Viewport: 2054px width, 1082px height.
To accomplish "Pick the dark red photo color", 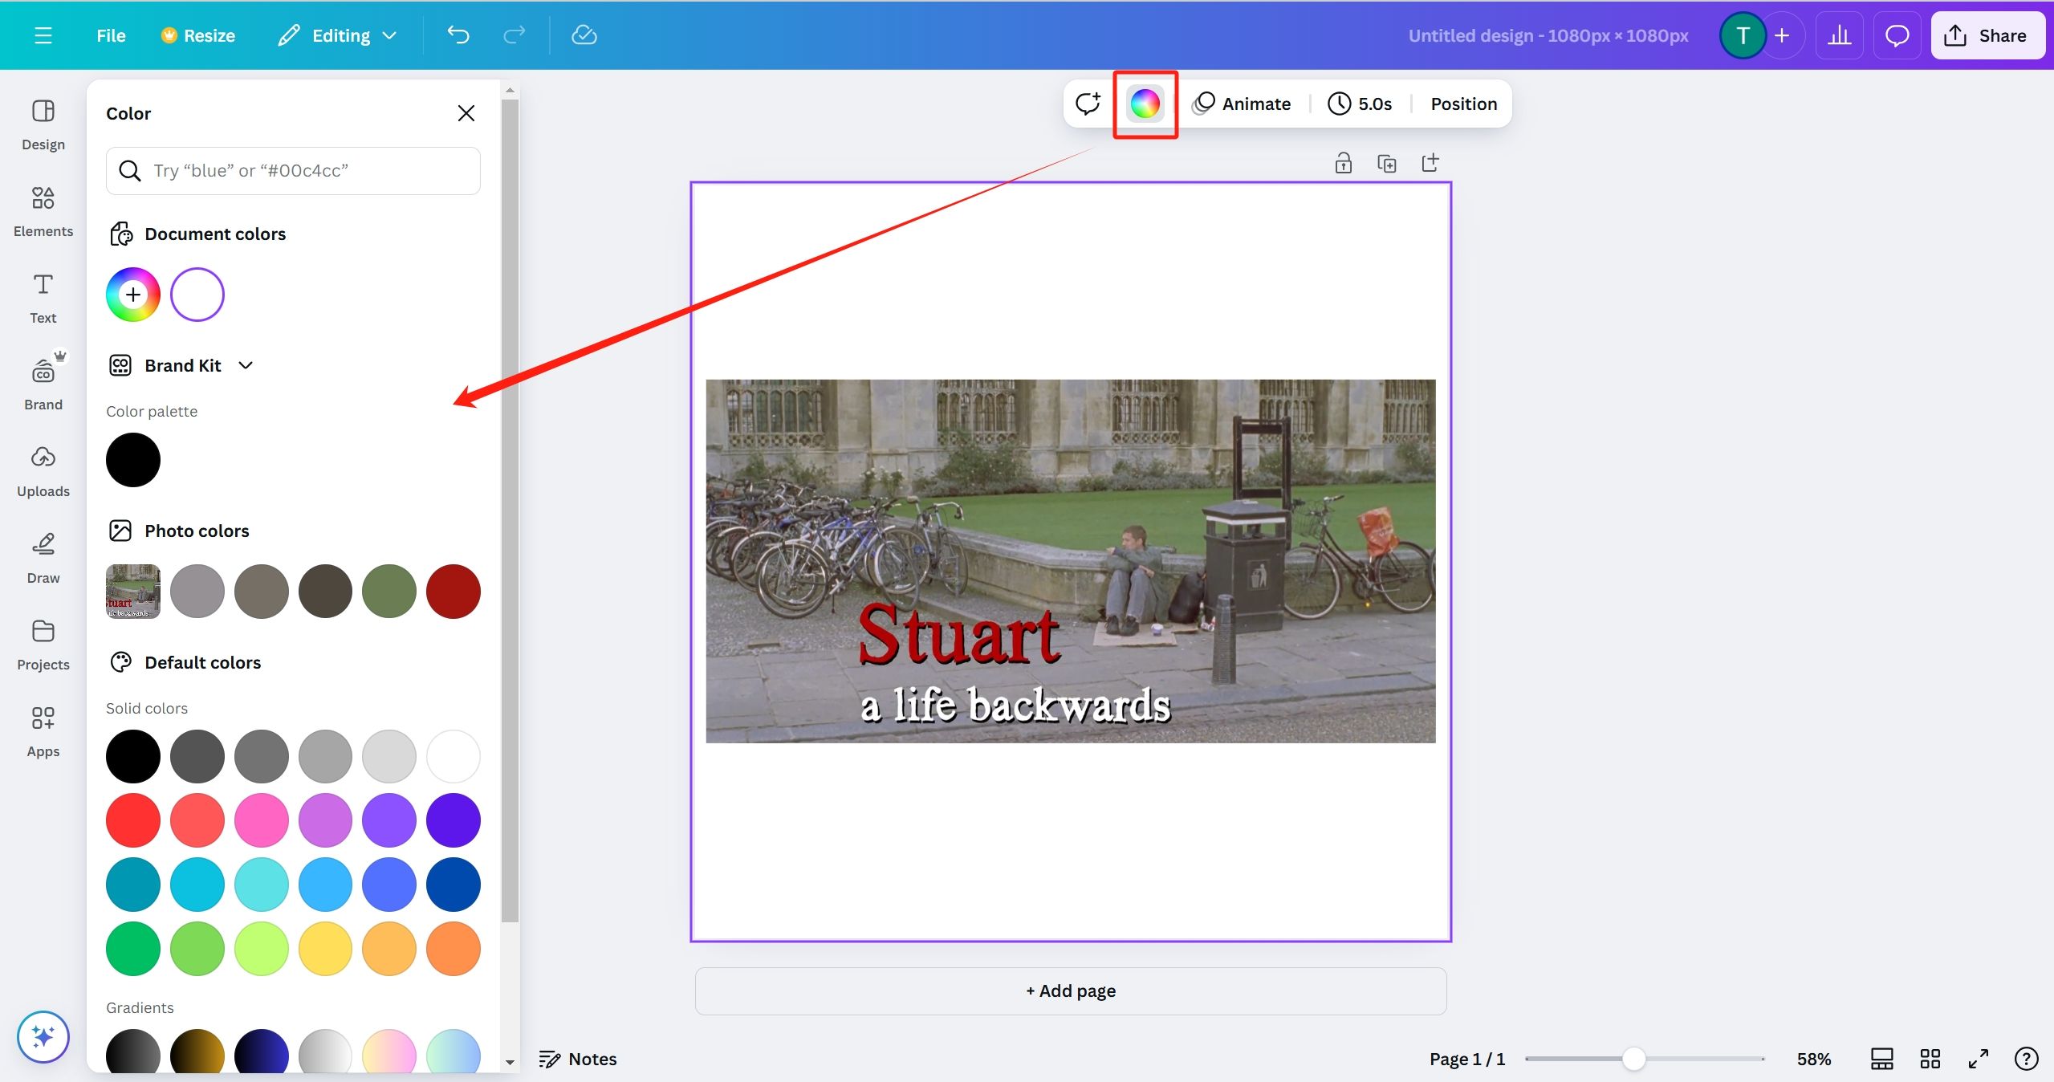I will (x=454, y=592).
